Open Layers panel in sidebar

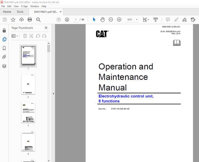[4, 66]
